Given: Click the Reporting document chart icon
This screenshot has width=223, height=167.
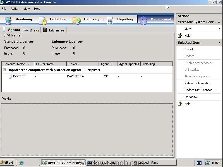Looking at the screenshot, I should pos(110,21).
